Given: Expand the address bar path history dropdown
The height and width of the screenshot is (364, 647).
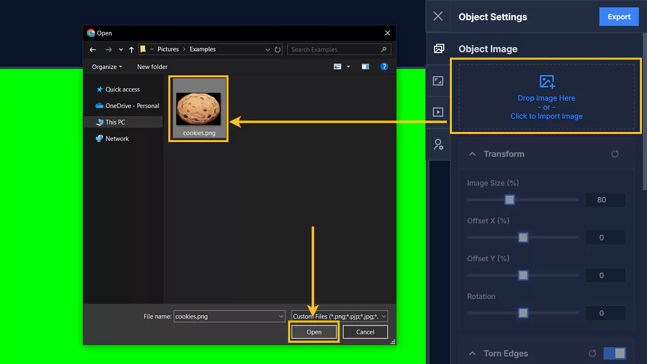Looking at the screenshot, I should click(267, 50).
